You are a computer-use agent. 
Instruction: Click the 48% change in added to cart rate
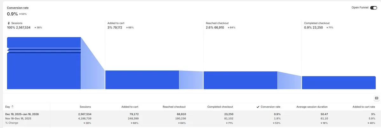click(x=372, y=123)
